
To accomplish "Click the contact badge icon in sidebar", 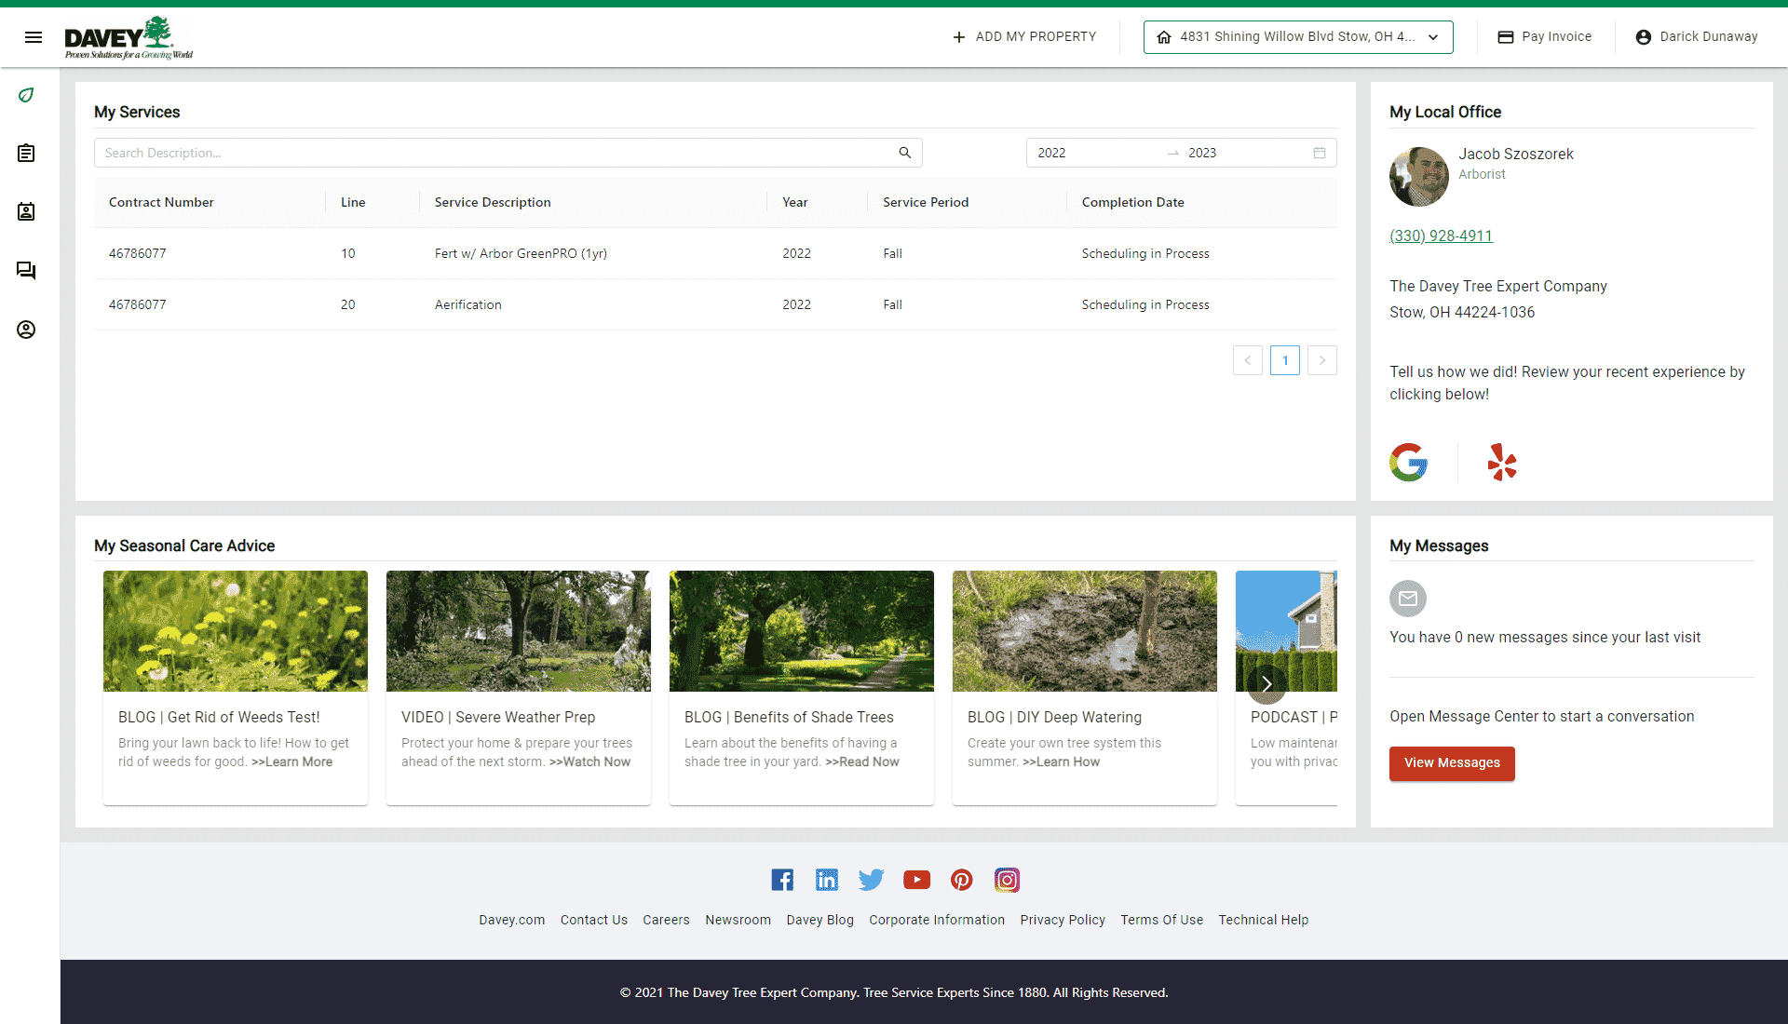I will [26, 211].
